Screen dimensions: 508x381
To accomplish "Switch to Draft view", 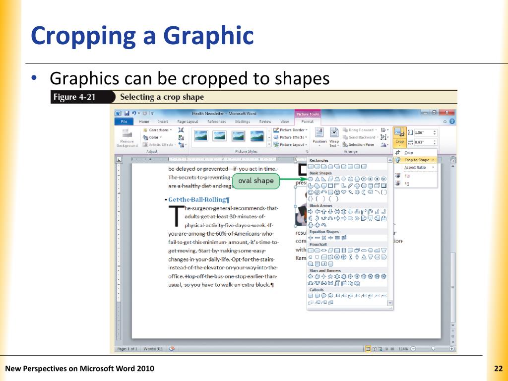I will [392, 349].
